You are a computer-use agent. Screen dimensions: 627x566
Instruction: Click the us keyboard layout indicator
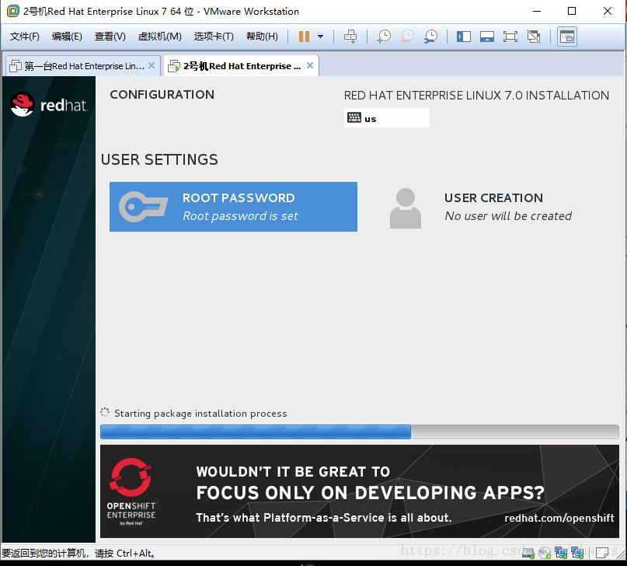(387, 118)
